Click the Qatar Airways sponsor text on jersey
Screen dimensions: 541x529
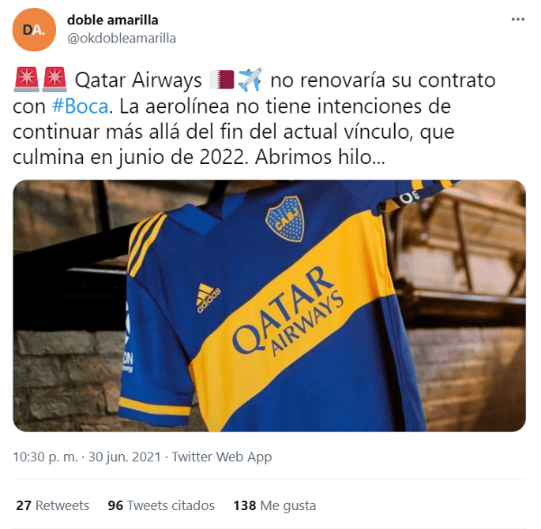[x=288, y=312]
